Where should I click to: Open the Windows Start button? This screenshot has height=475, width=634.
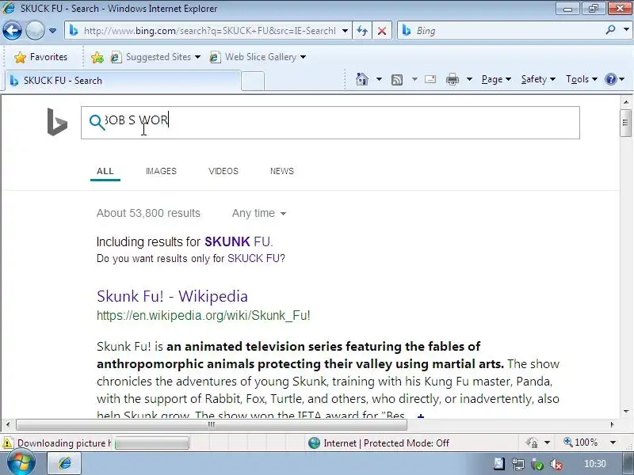point(21,464)
